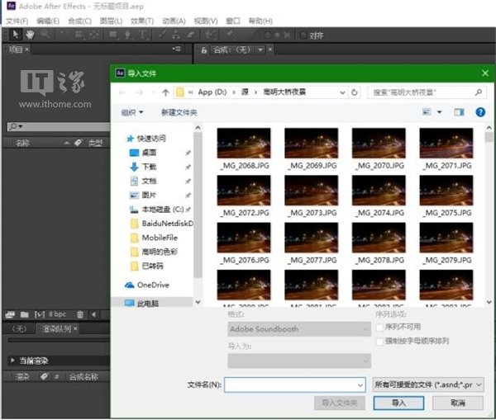The width and height of the screenshot is (496, 420).
Task: Select thumbnail _MG_2079.JPG
Action: 446,243
